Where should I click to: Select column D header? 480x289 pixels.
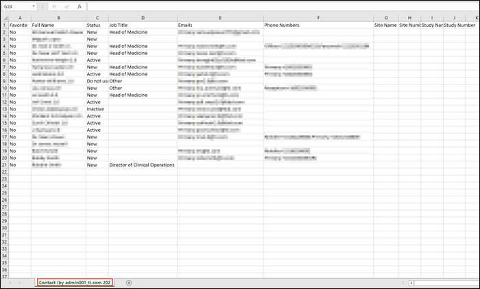tap(142, 17)
